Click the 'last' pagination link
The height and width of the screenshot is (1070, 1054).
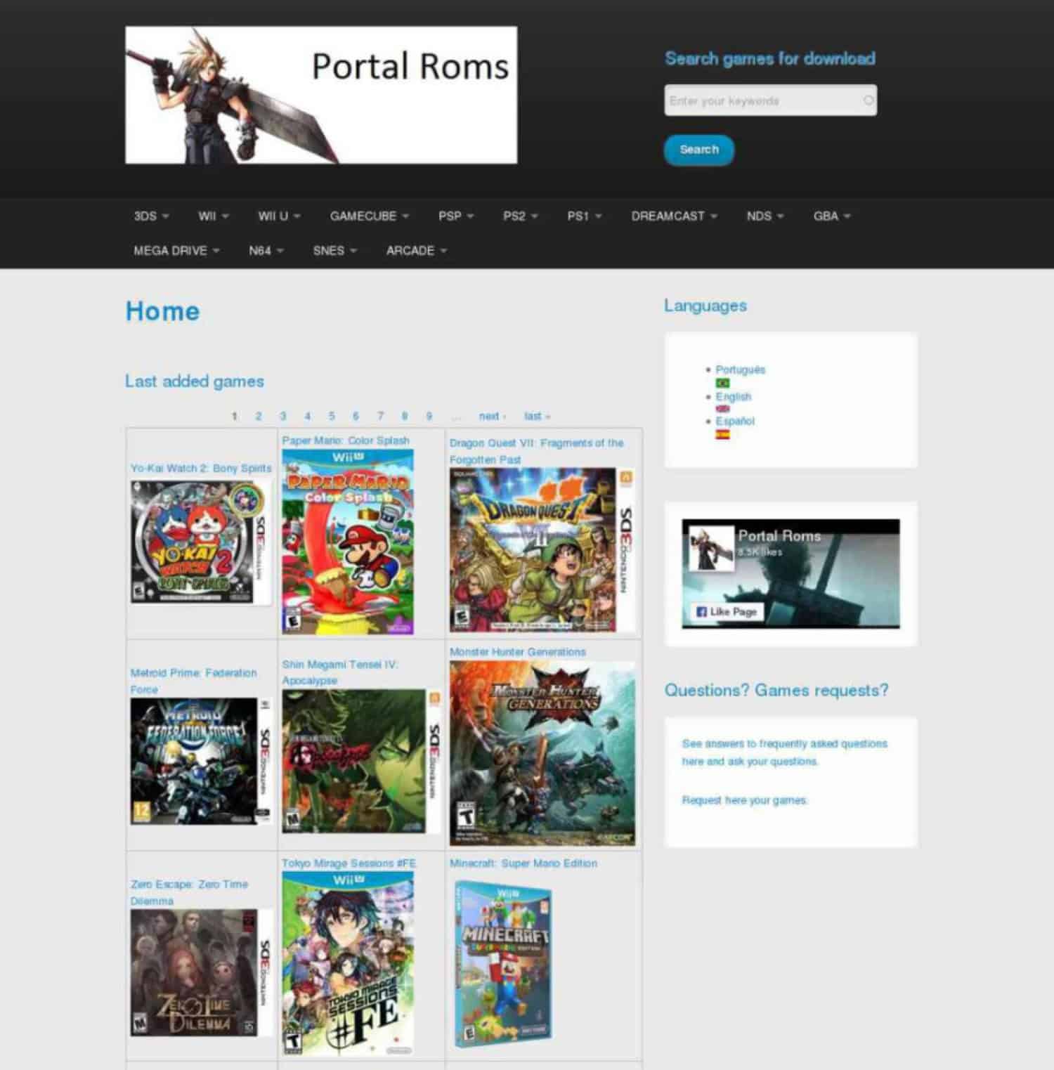coord(538,416)
